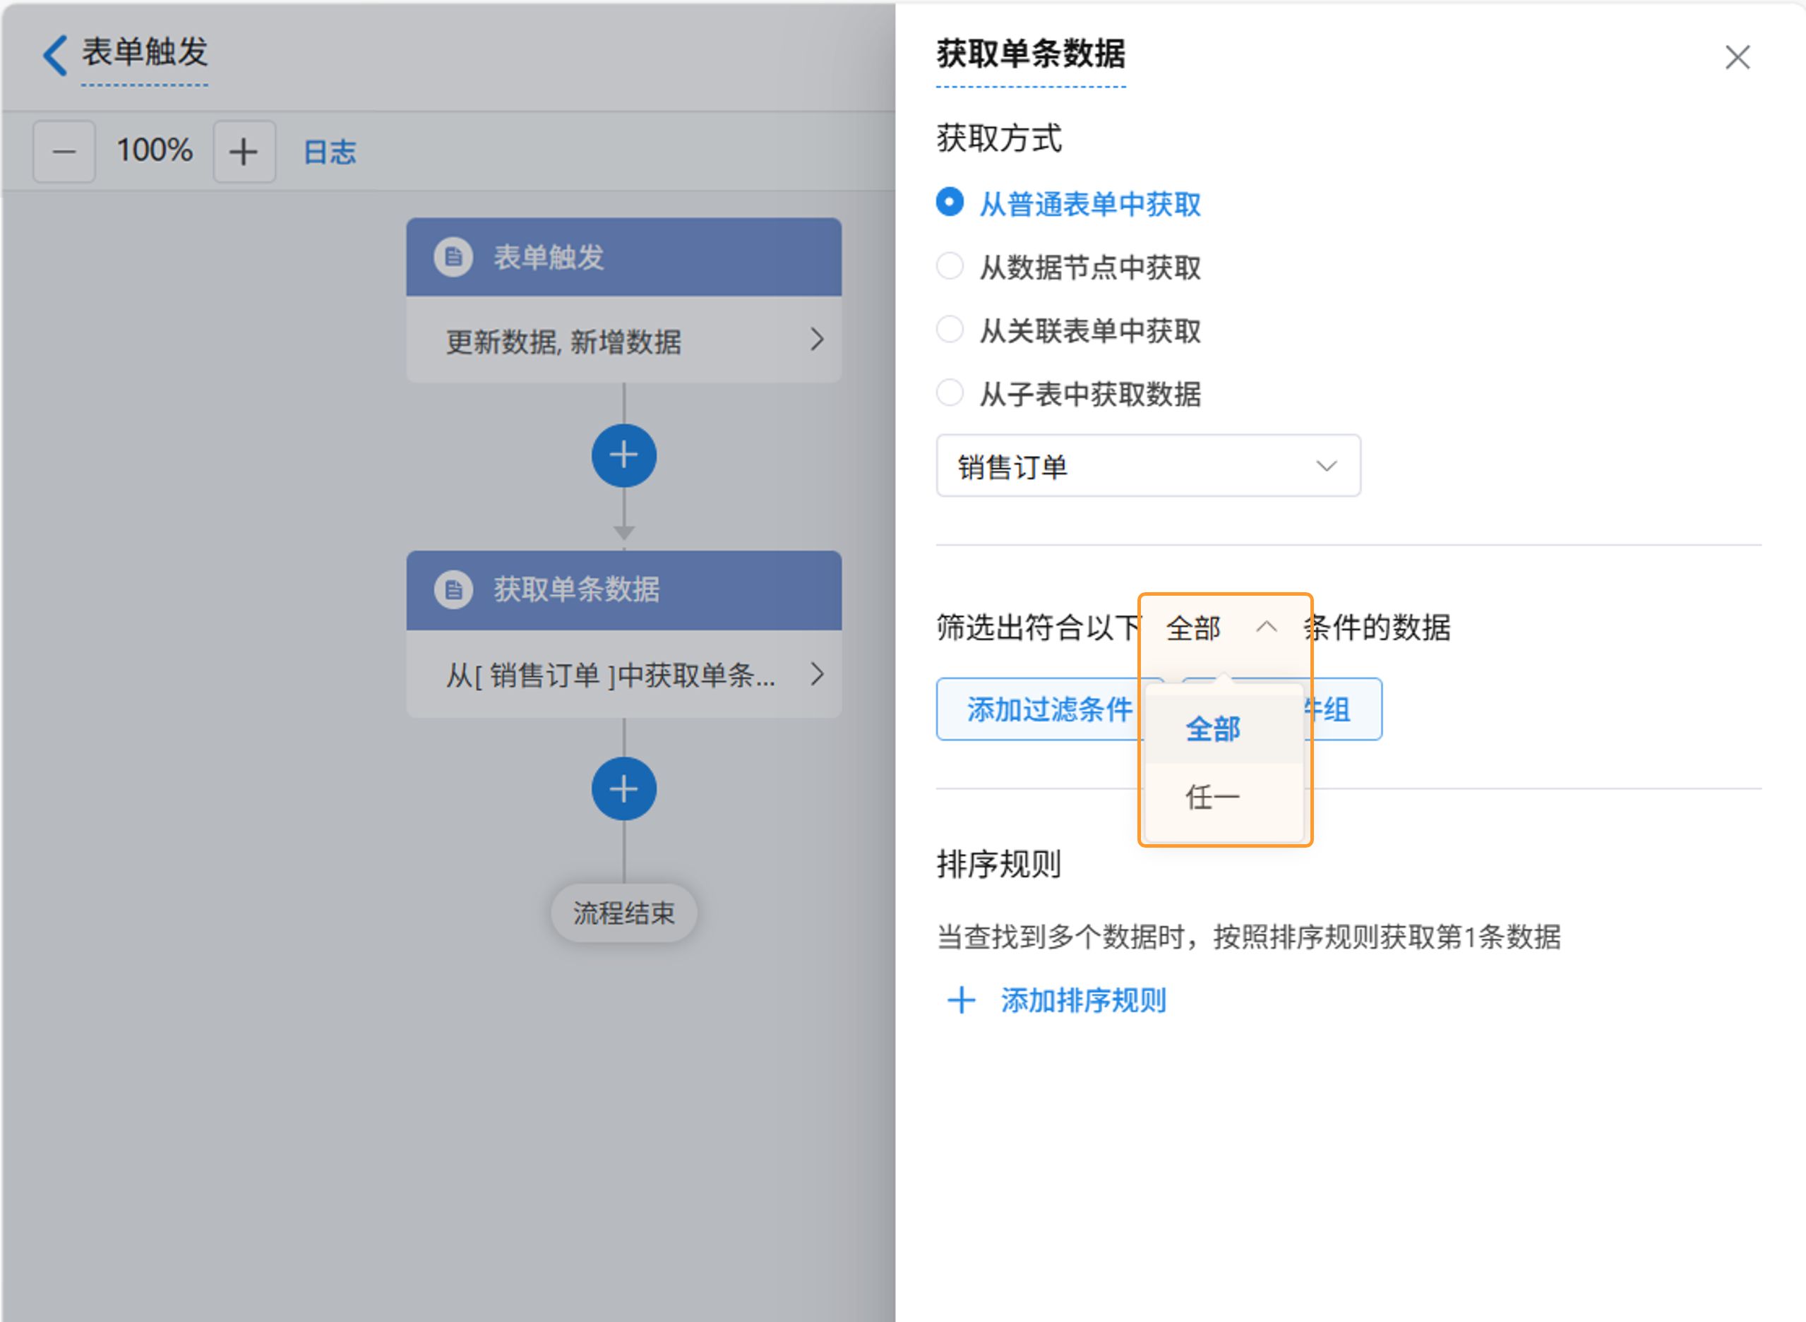
Task: Choose 任一 from the dropdown list
Action: [1213, 797]
